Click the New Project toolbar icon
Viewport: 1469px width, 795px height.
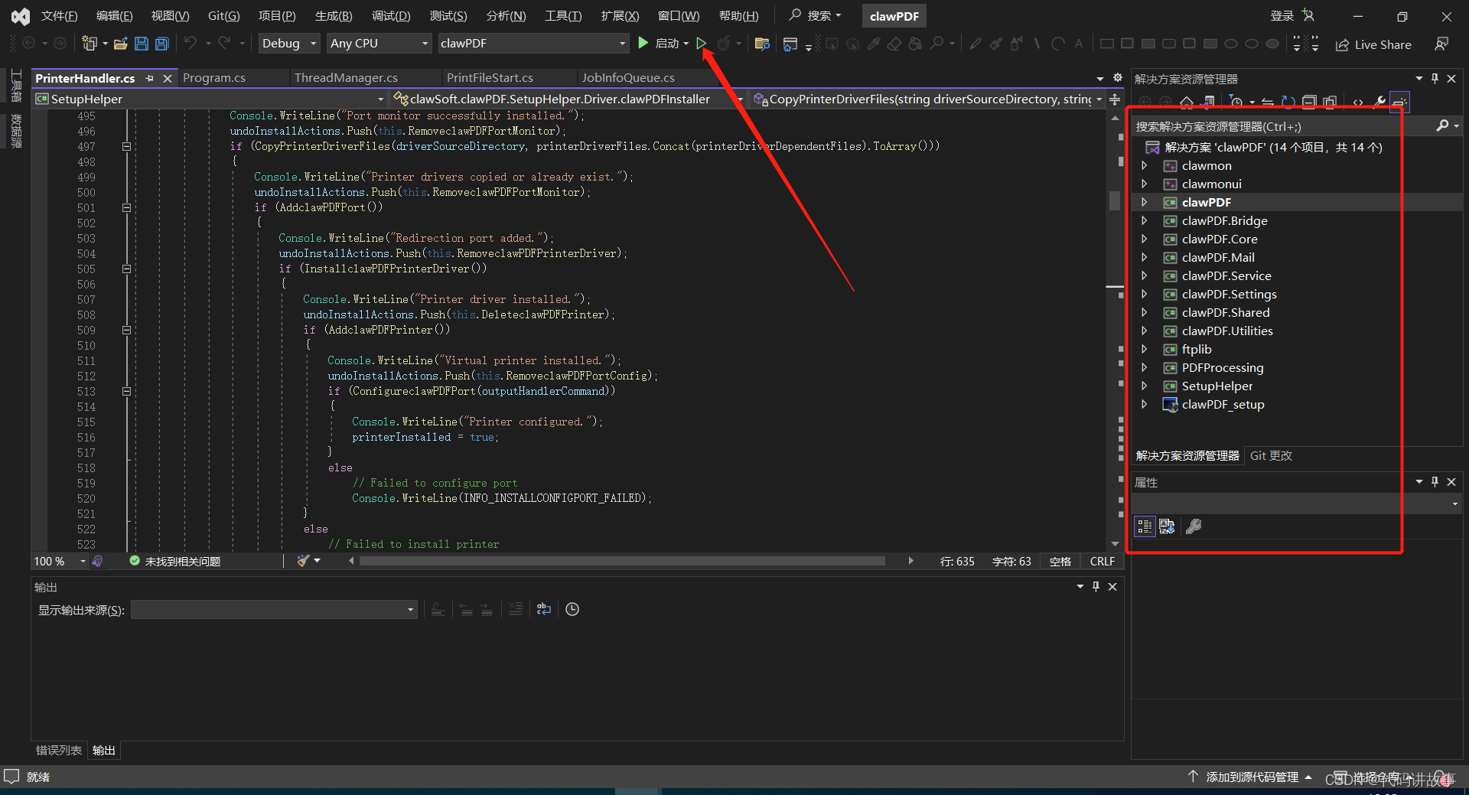click(90, 44)
